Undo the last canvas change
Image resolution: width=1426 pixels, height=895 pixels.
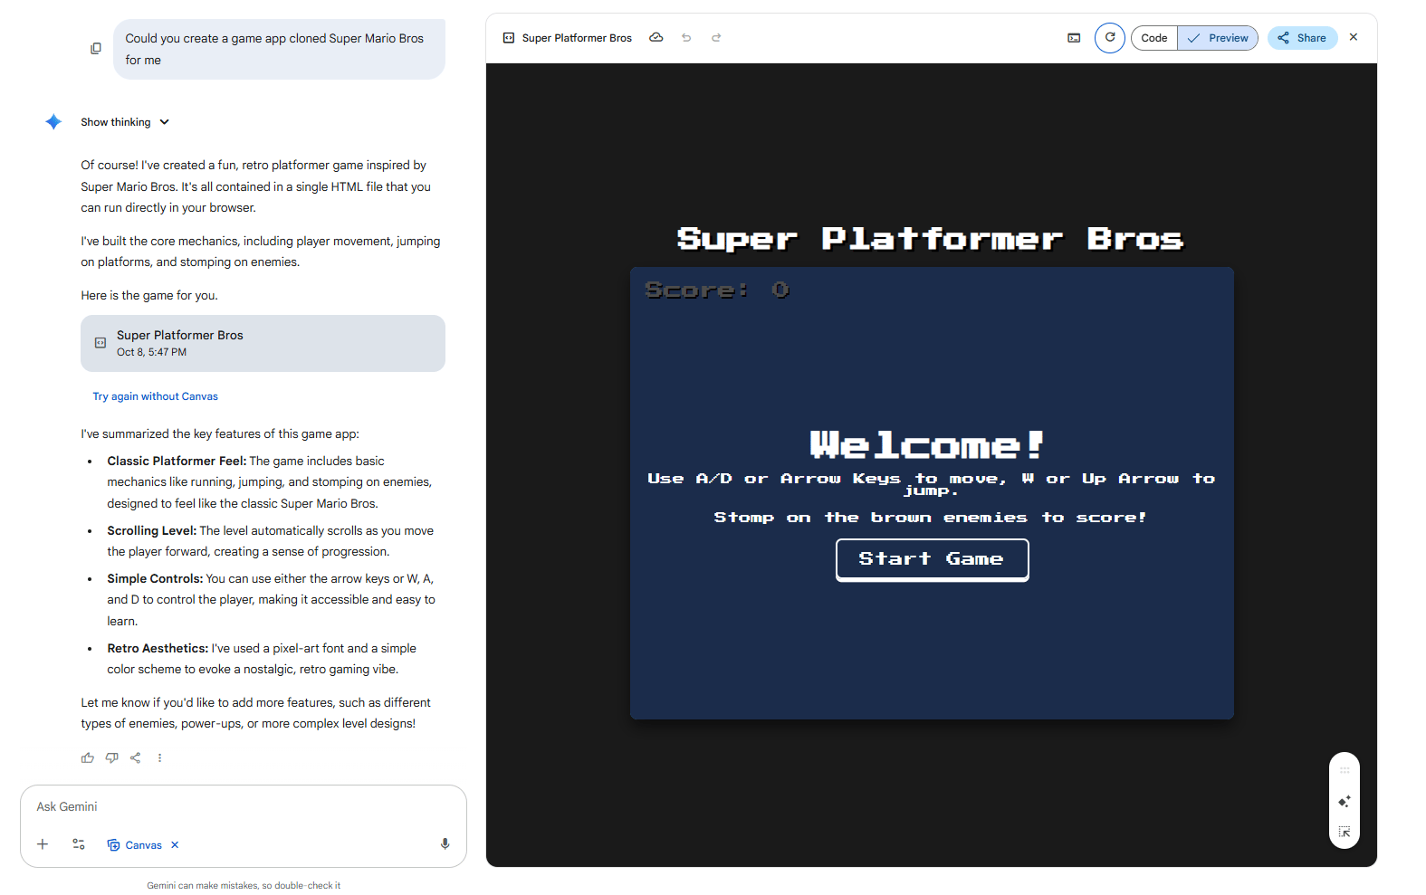click(686, 38)
